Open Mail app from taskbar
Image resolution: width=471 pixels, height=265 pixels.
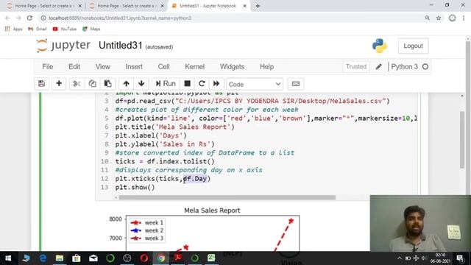(93, 258)
